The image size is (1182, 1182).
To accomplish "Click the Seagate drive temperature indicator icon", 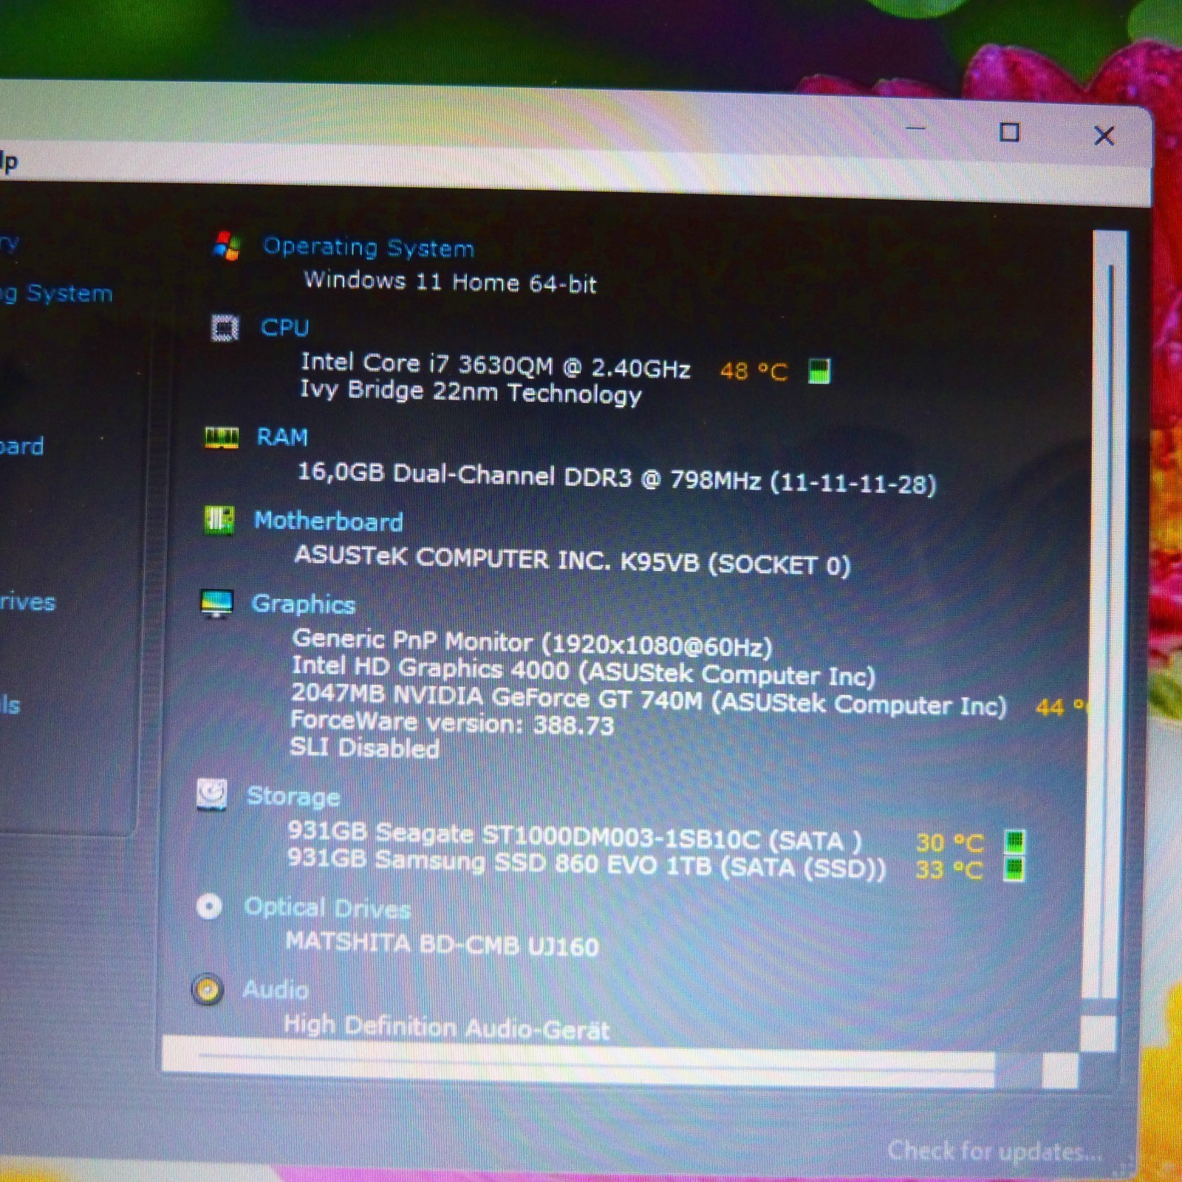I will pos(1015,841).
